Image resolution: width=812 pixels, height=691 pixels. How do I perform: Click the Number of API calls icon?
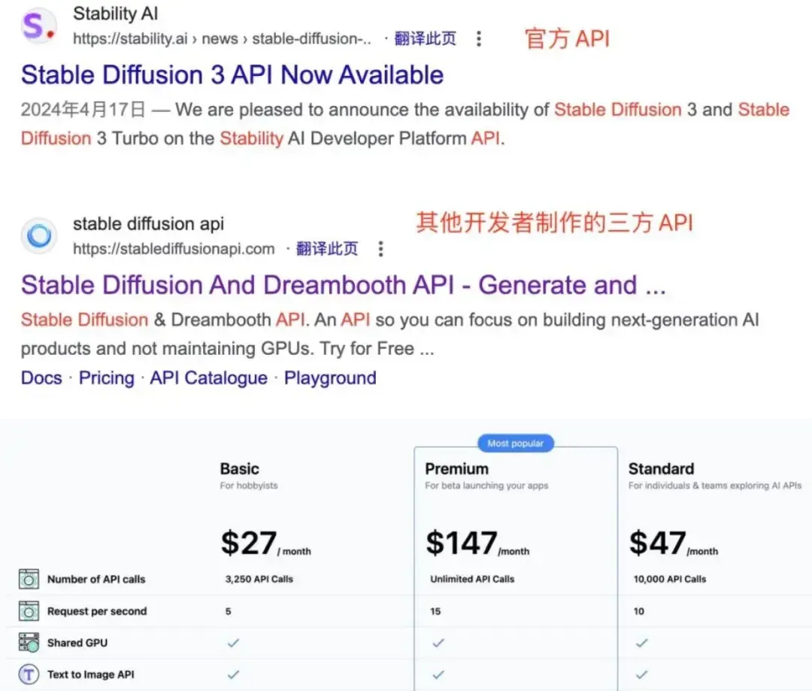pyautogui.click(x=29, y=579)
